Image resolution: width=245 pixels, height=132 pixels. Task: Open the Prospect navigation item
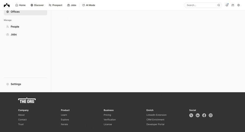[56, 5]
